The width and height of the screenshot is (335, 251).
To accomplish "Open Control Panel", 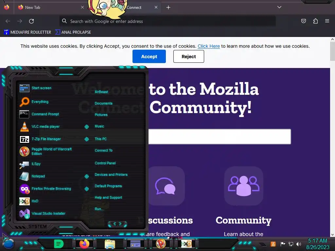I will point(105,163).
